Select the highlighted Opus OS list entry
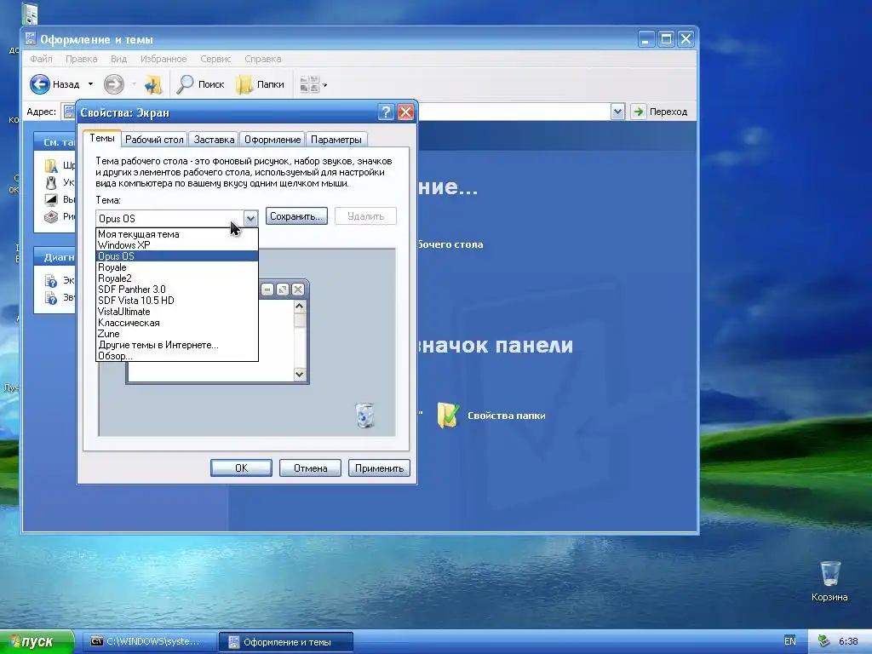Screen dimensions: 872x654 177,256
